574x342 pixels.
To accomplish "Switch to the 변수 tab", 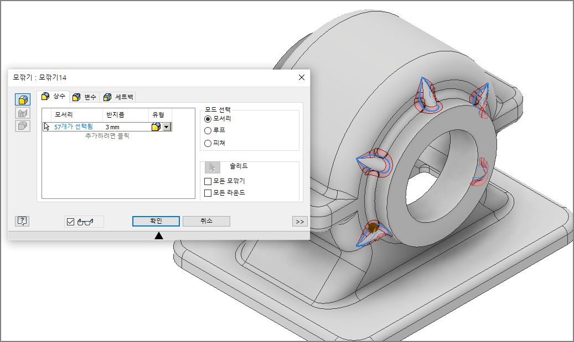I will [x=84, y=97].
